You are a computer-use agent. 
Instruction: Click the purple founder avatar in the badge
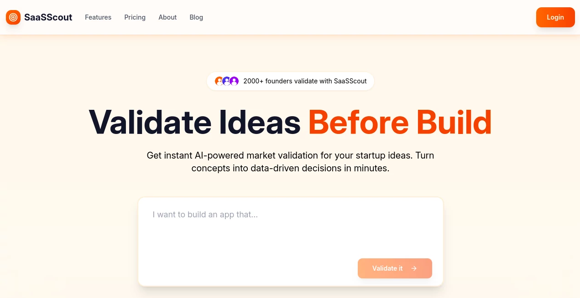click(x=234, y=81)
